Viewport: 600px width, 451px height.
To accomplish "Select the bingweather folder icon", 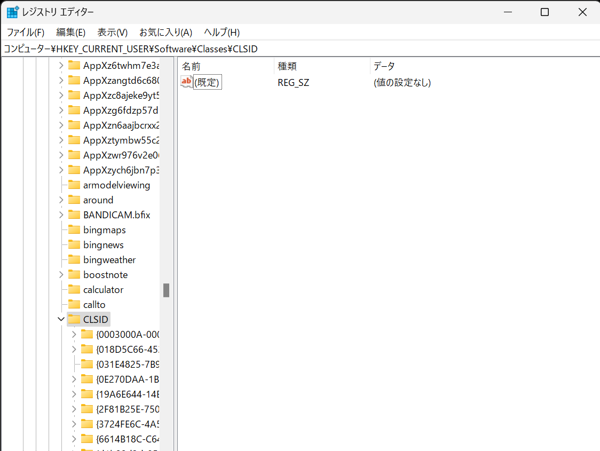I will point(74,259).
